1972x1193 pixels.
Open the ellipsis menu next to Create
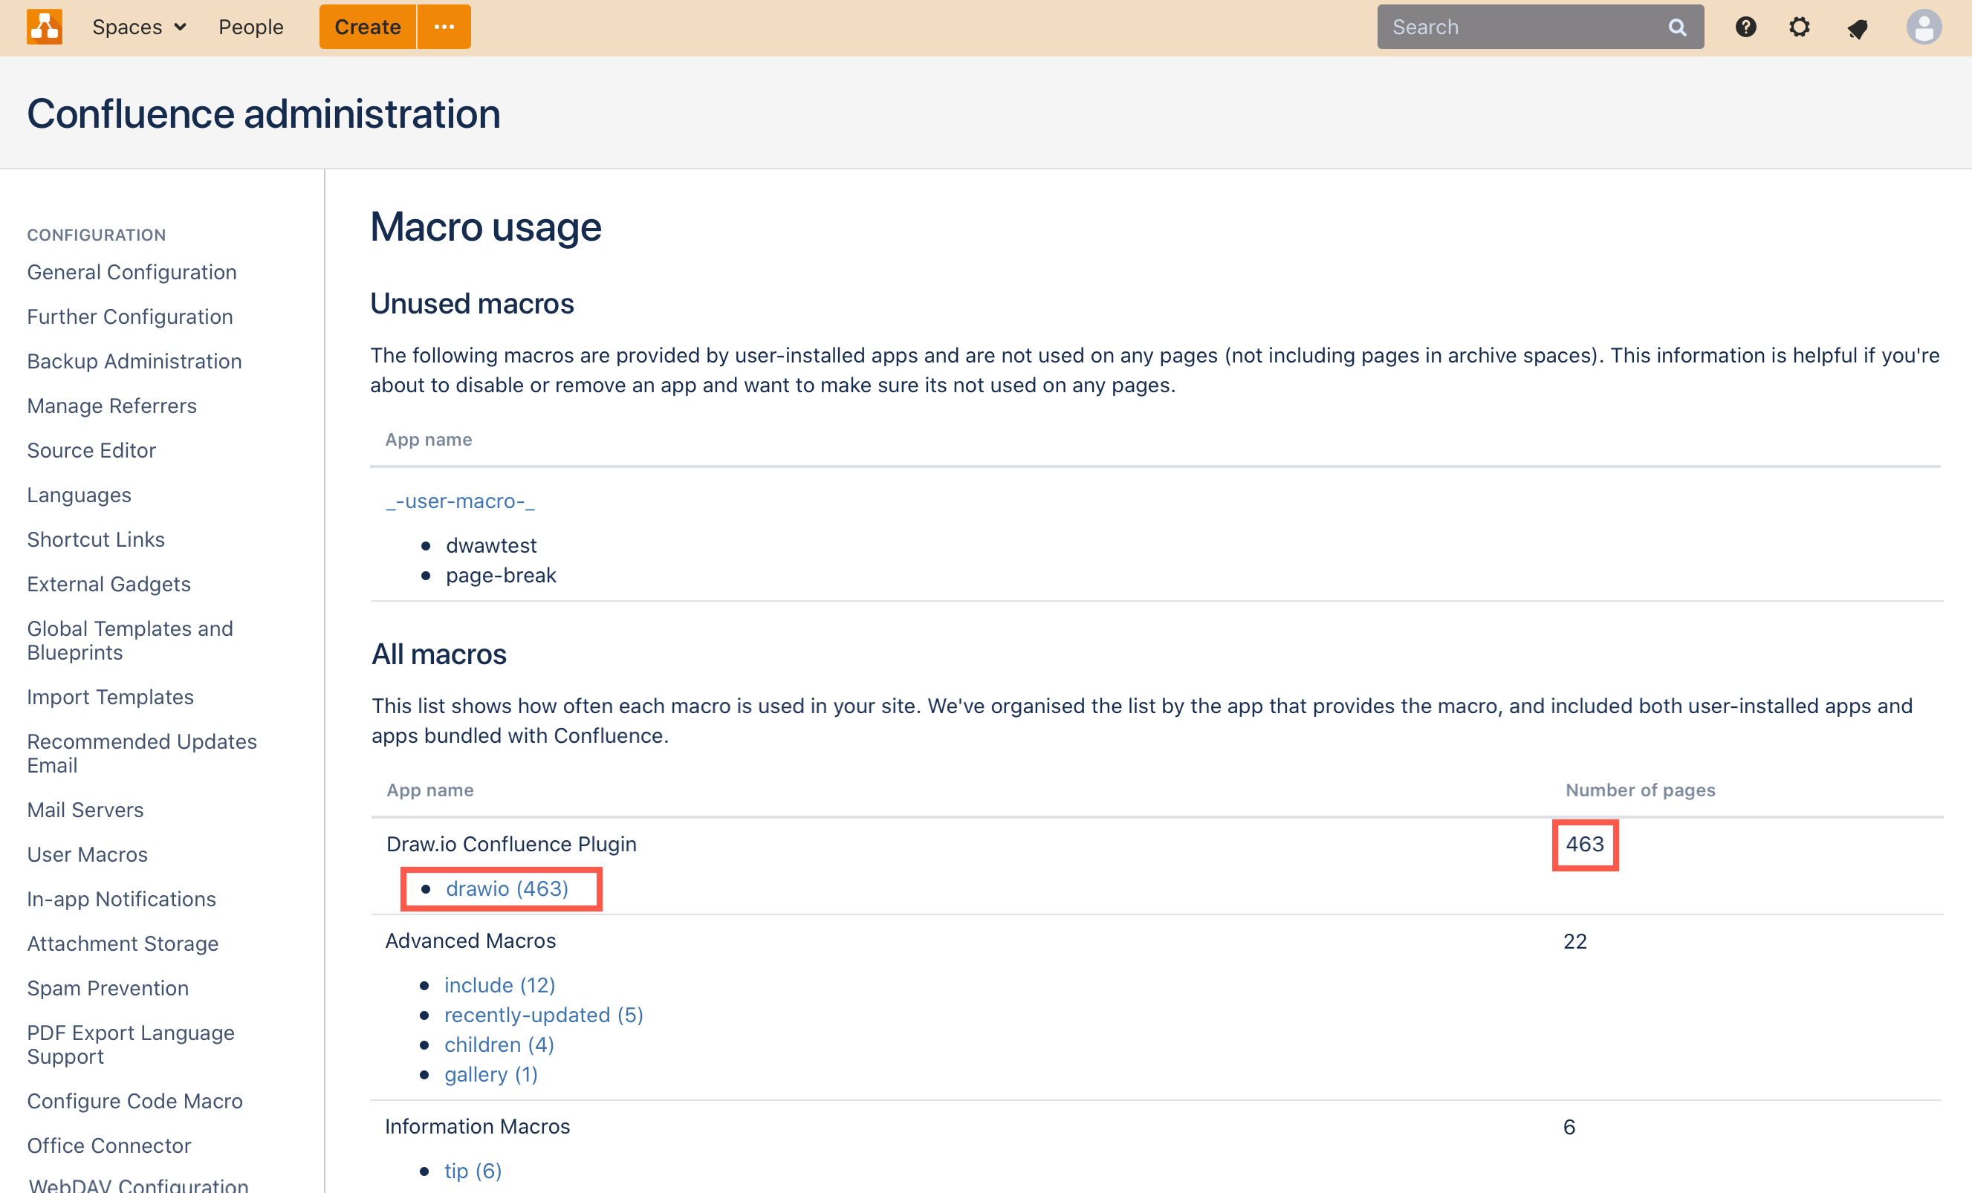[x=444, y=27]
